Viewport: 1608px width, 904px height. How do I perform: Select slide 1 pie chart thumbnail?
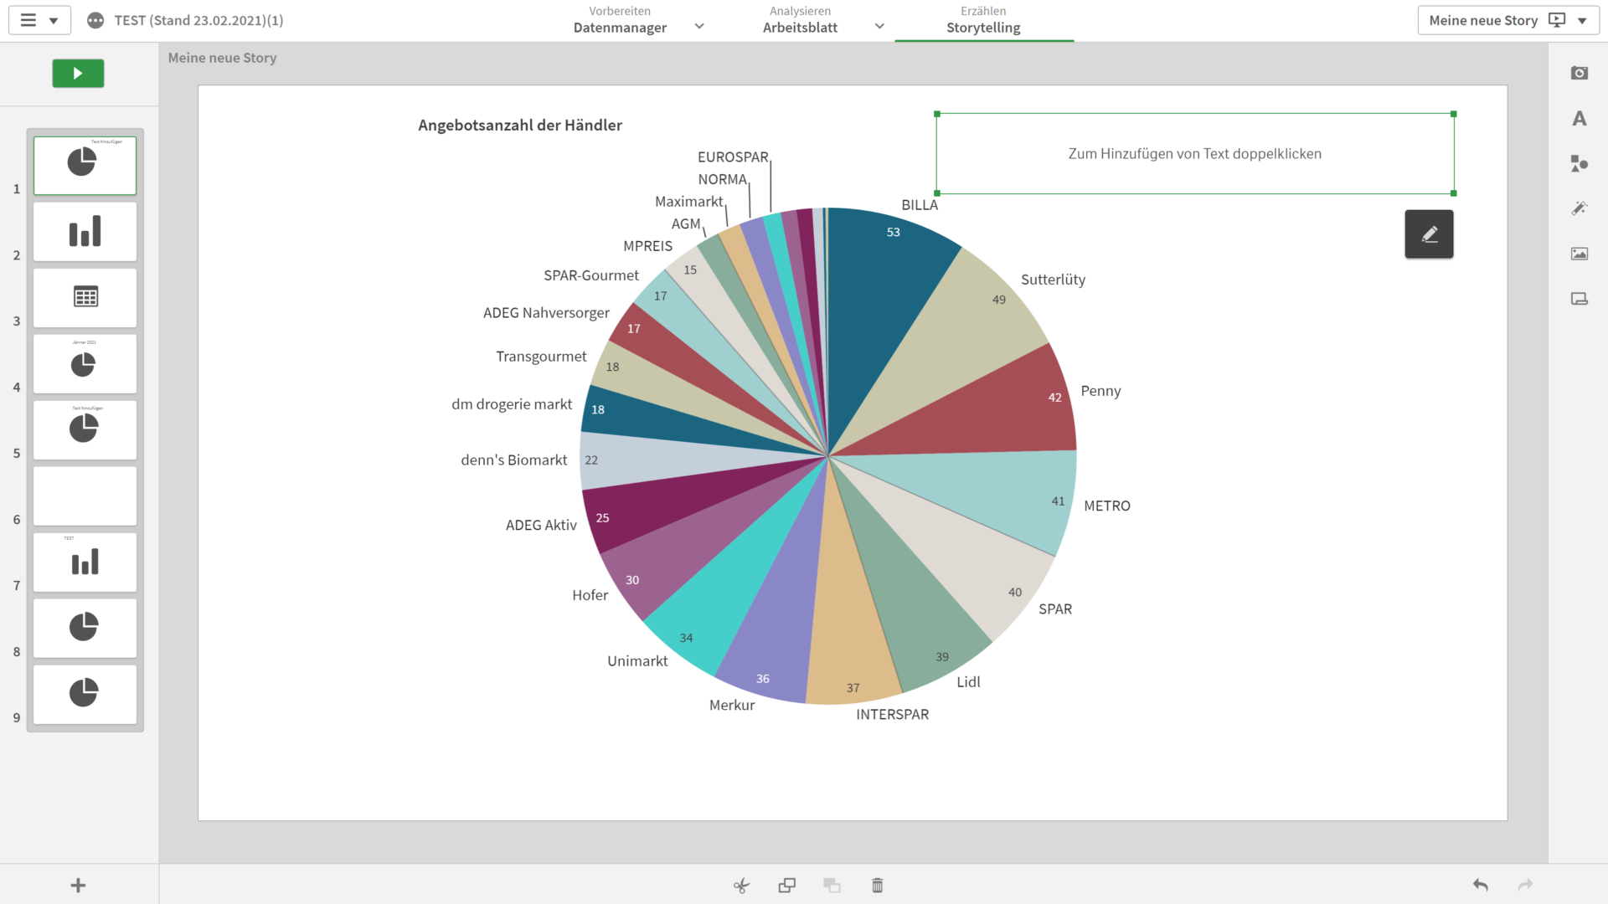tap(85, 165)
